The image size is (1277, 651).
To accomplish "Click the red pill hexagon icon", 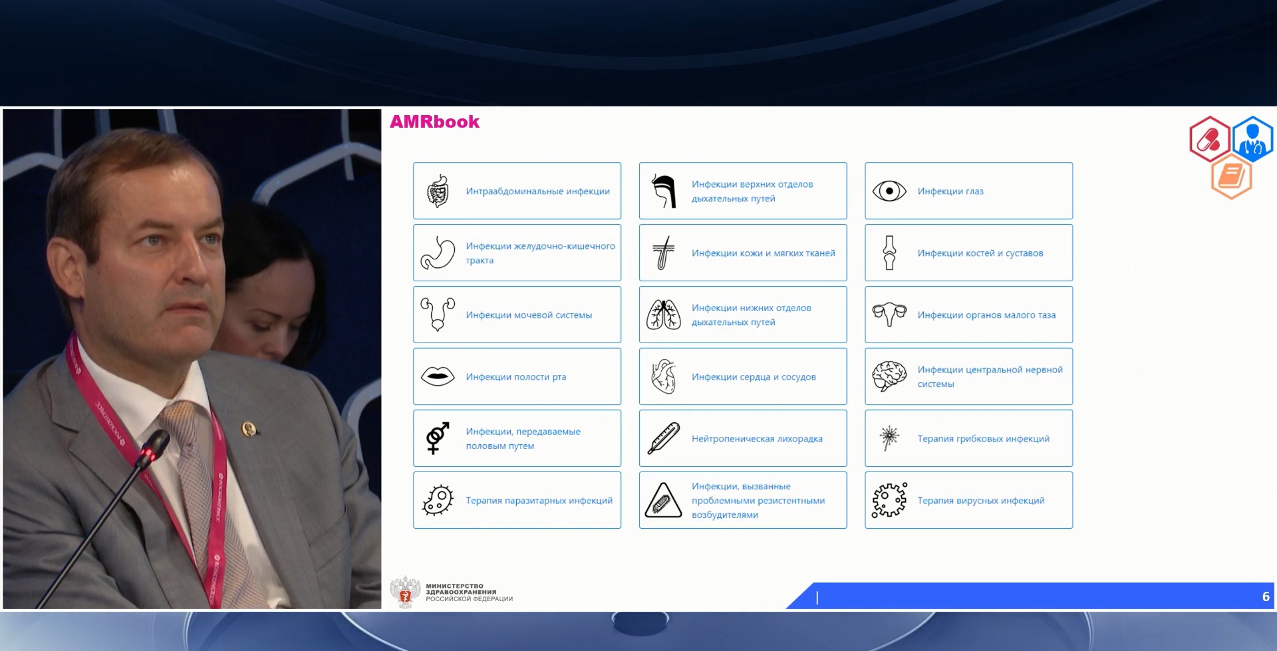I will pyautogui.click(x=1210, y=139).
